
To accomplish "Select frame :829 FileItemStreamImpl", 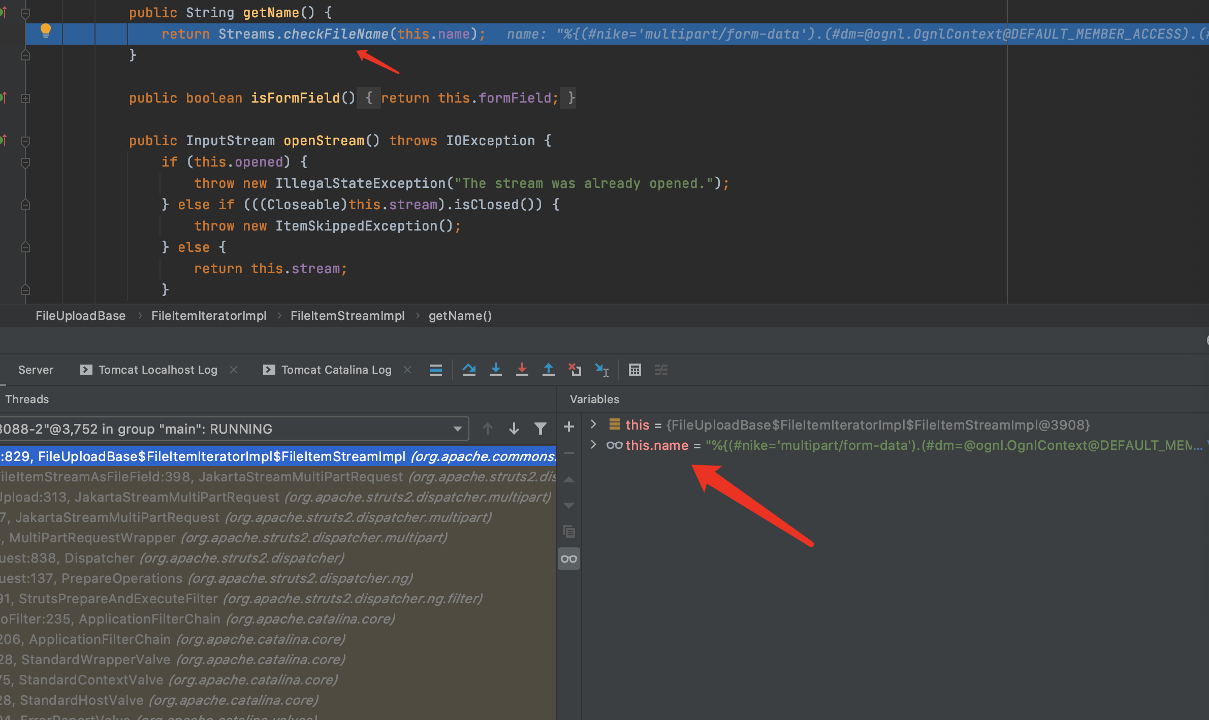I will point(278,456).
